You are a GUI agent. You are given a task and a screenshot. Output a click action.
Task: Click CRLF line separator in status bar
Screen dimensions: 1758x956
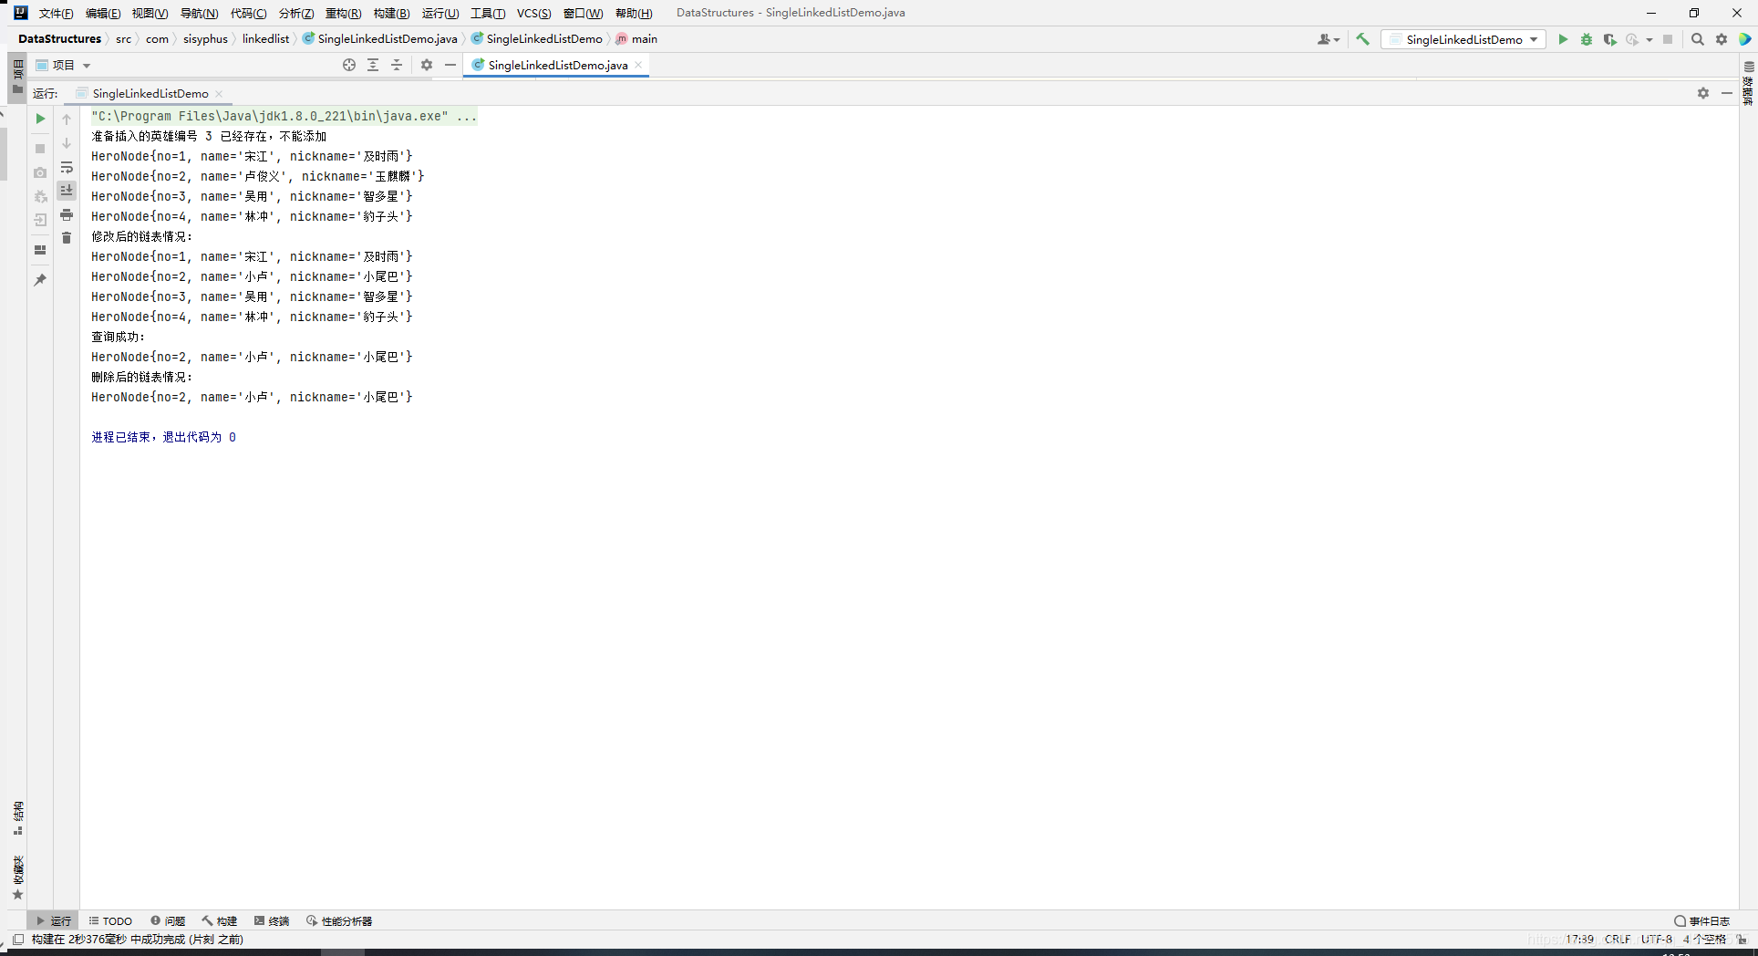(1618, 939)
